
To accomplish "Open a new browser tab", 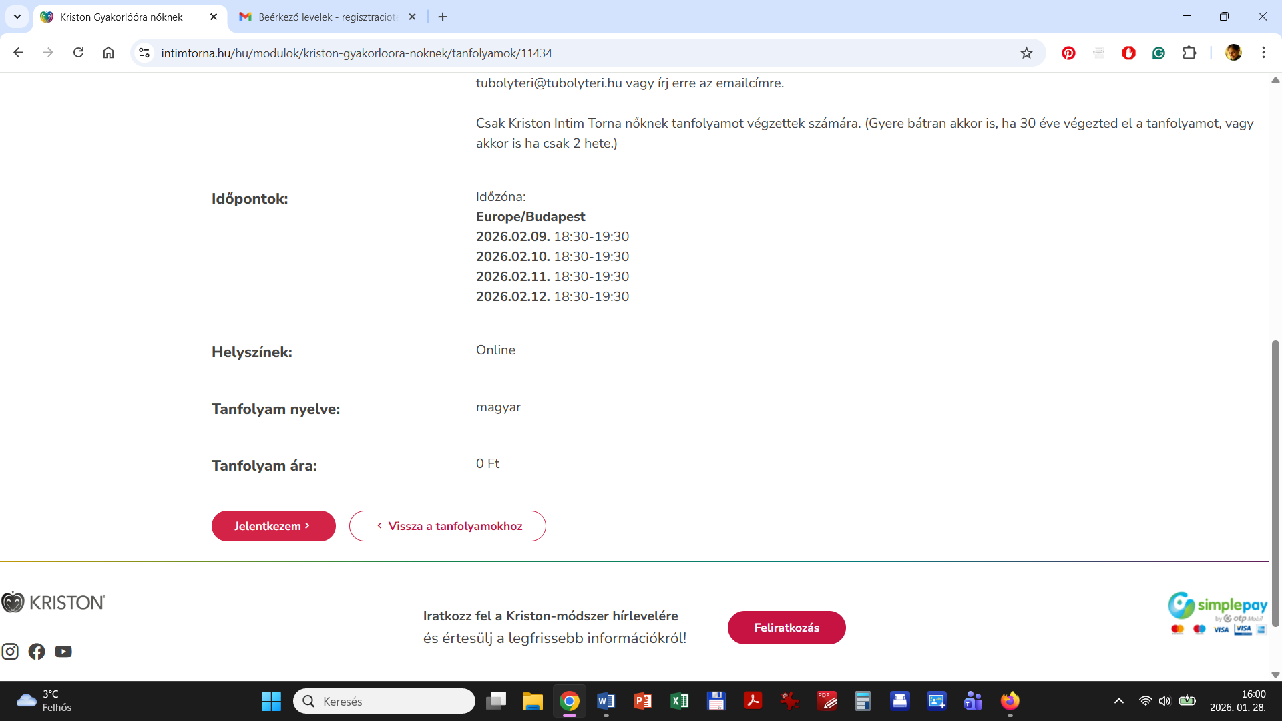I will (443, 17).
